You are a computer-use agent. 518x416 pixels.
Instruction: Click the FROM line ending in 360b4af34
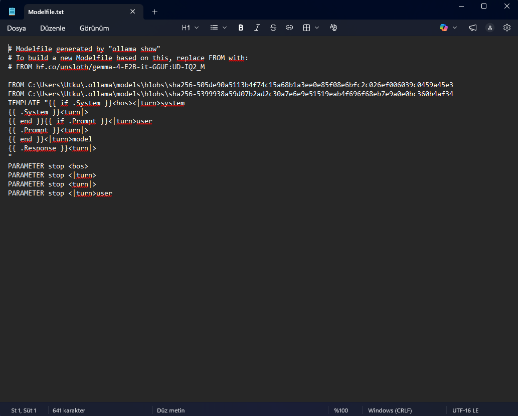tap(231, 94)
